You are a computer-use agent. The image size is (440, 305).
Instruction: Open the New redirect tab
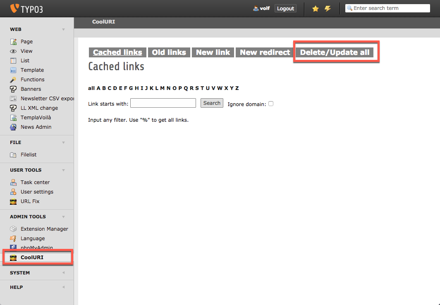pyautogui.click(x=265, y=52)
